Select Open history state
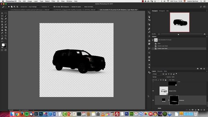Image resolution: width=208 pixels, height=117 pixels. (159, 44)
